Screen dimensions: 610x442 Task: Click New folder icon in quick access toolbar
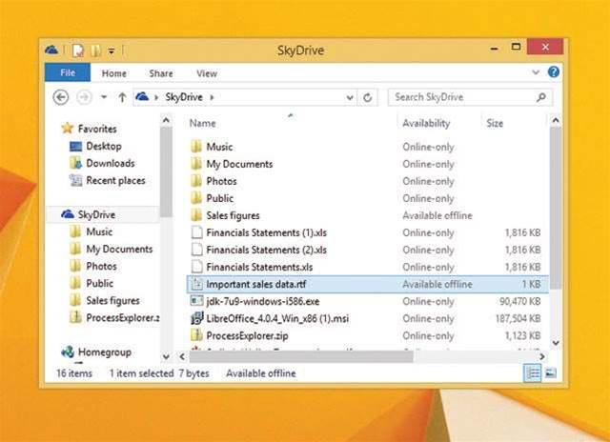click(95, 50)
